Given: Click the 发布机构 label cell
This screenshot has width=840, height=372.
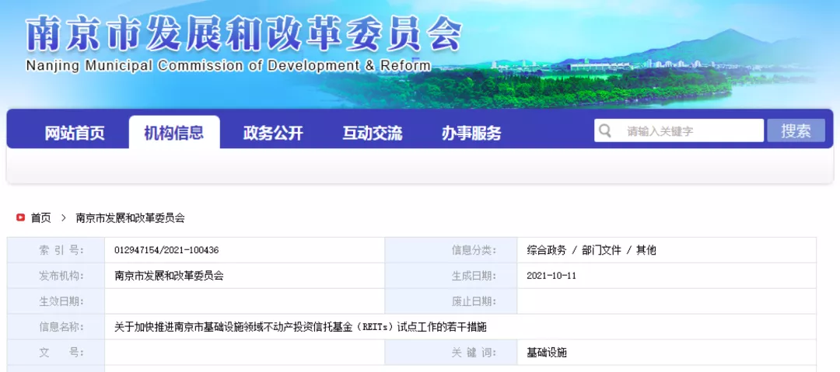Looking at the screenshot, I should (x=56, y=276).
